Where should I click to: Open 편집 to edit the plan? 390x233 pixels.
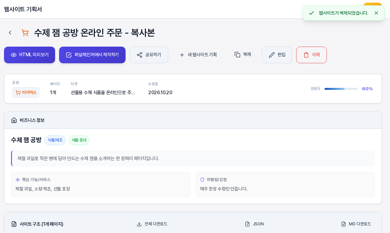pyautogui.click(x=277, y=55)
